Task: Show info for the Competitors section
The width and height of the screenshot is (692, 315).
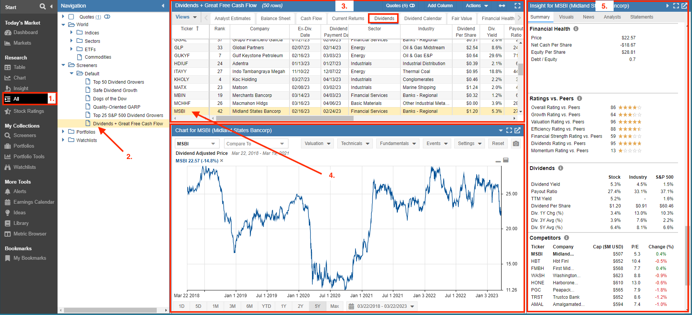Action: pyautogui.click(x=566, y=238)
